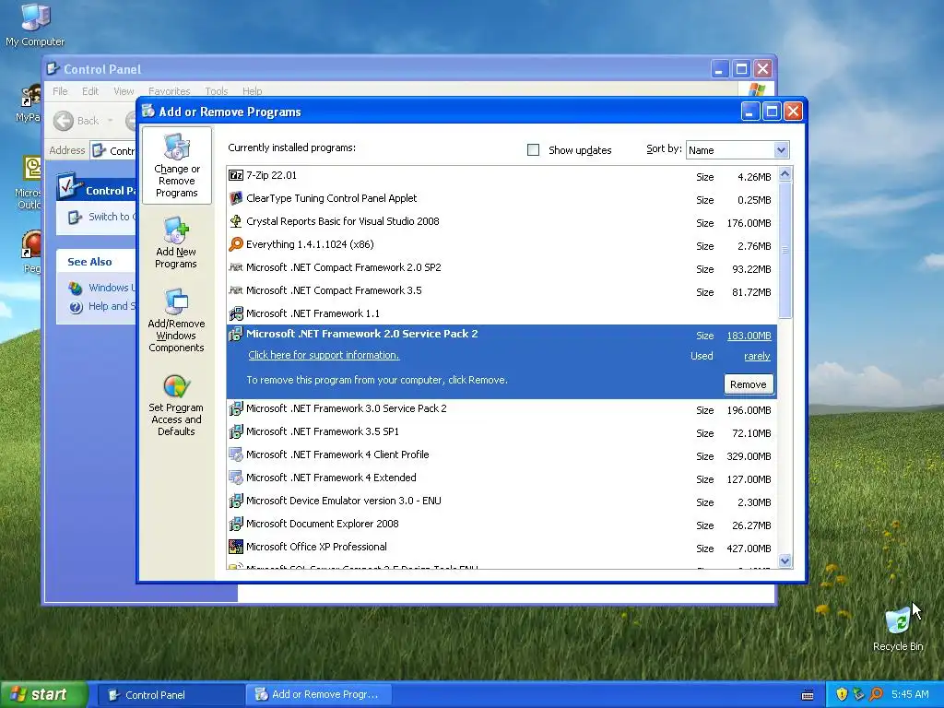Click the 5:45 AM taskbar clock
Screen dimensions: 944x708
tap(910, 694)
